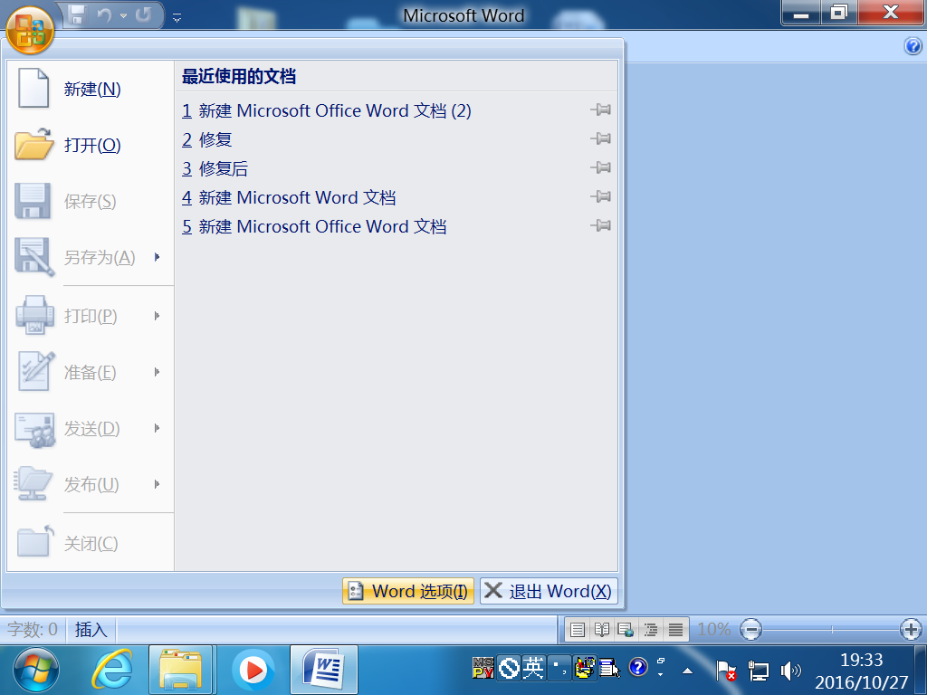Click the Redo icon in Quick Access Toolbar
The height and width of the screenshot is (695, 927).
tap(143, 14)
